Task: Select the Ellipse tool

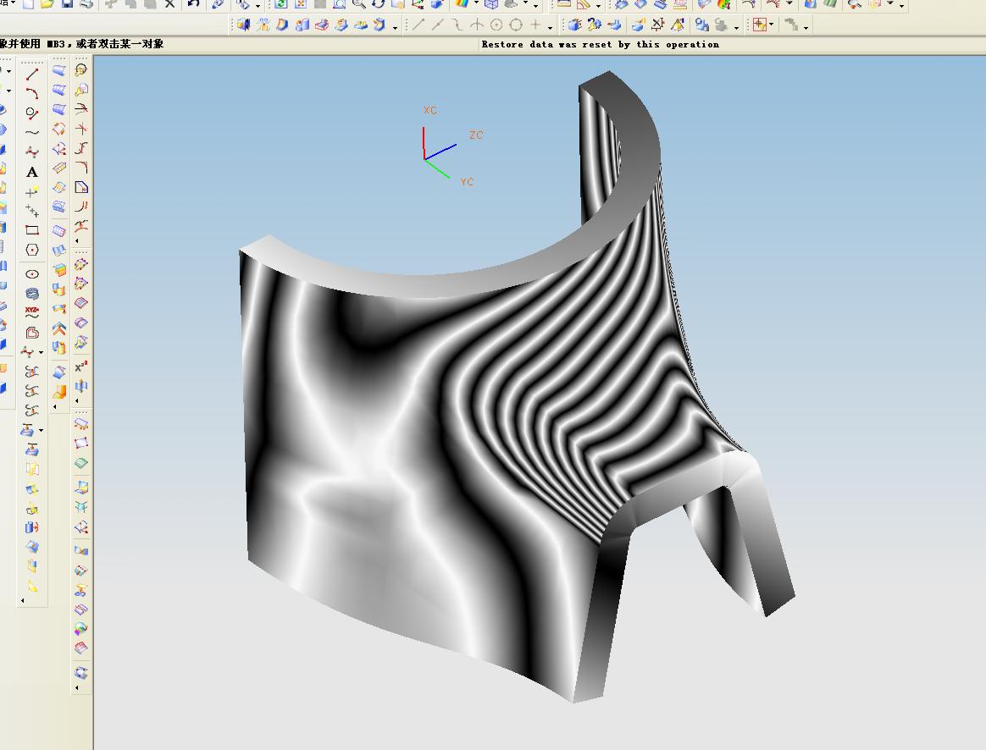Action: 32,274
